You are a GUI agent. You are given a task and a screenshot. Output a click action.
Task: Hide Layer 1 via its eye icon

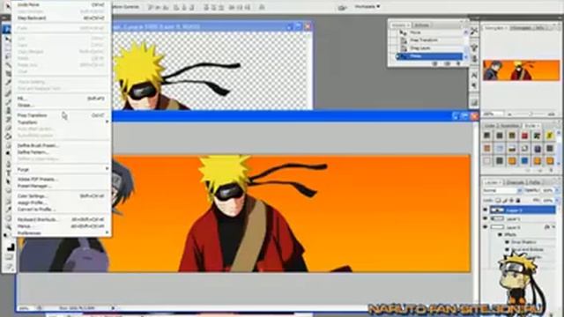tap(486, 218)
